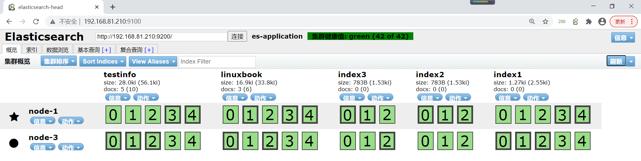641x161 pixels.
Task: Switch to the 索引 indices tab
Action: tap(32, 49)
